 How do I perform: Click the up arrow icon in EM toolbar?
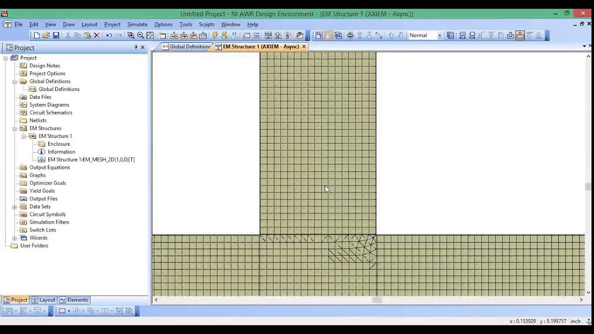coord(391,35)
